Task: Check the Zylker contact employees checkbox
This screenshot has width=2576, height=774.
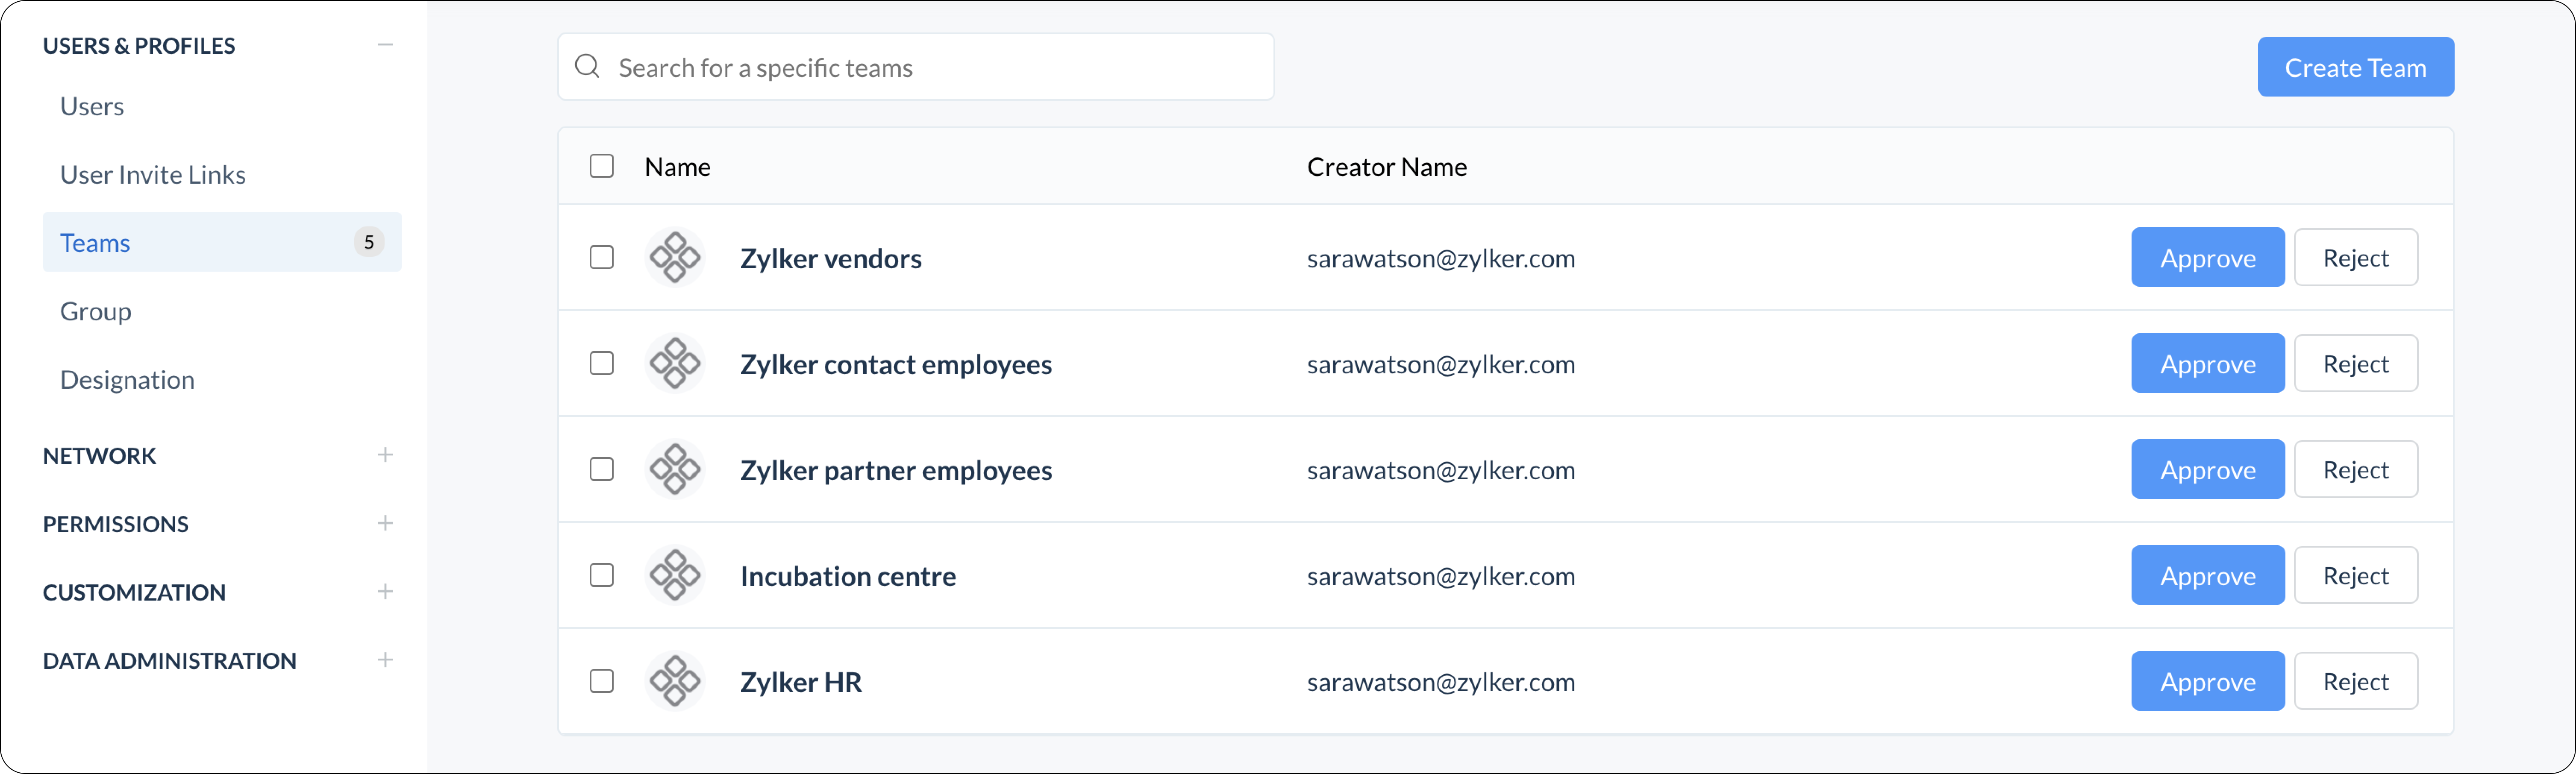Action: pos(601,364)
